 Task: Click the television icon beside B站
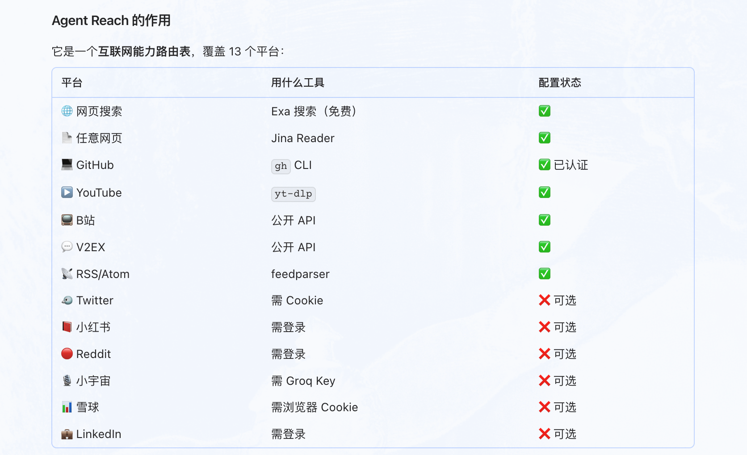[x=67, y=220]
